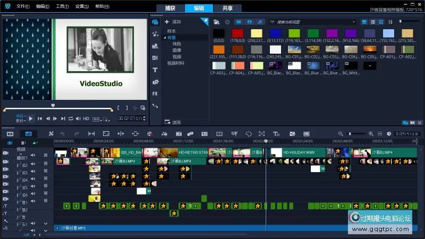Switch to the 共享 (Share) tab
425x239 pixels.
[227, 8]
